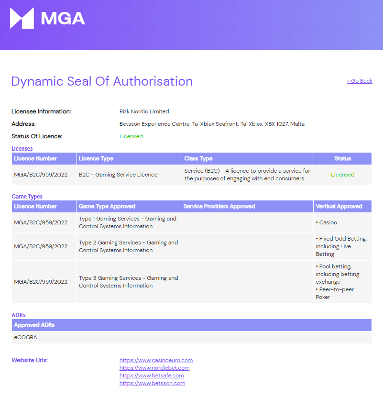The width and height of the screenshot is (383, 398).
Task: Click the Service Providers Approved column header
Action: (247, 206)
